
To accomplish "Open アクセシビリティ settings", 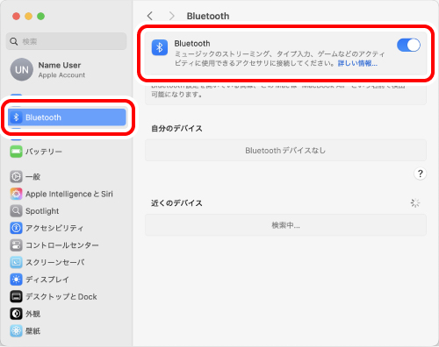I will tap(67, 228).
